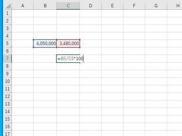Select column D header
Viewport: 182px width, 136px height.
click(x=91, y=6)
